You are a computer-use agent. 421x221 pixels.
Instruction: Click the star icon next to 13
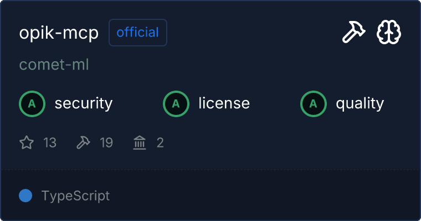27,143
